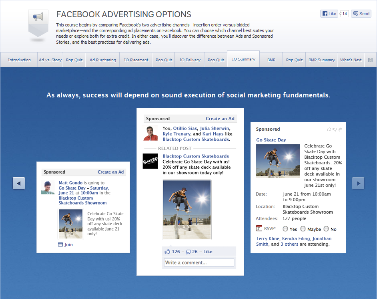Image resolution: width=377 pixels, height=299 pixels.
Task: Open Go Skate Day – Saturday event link
Action: click(84, 188)
